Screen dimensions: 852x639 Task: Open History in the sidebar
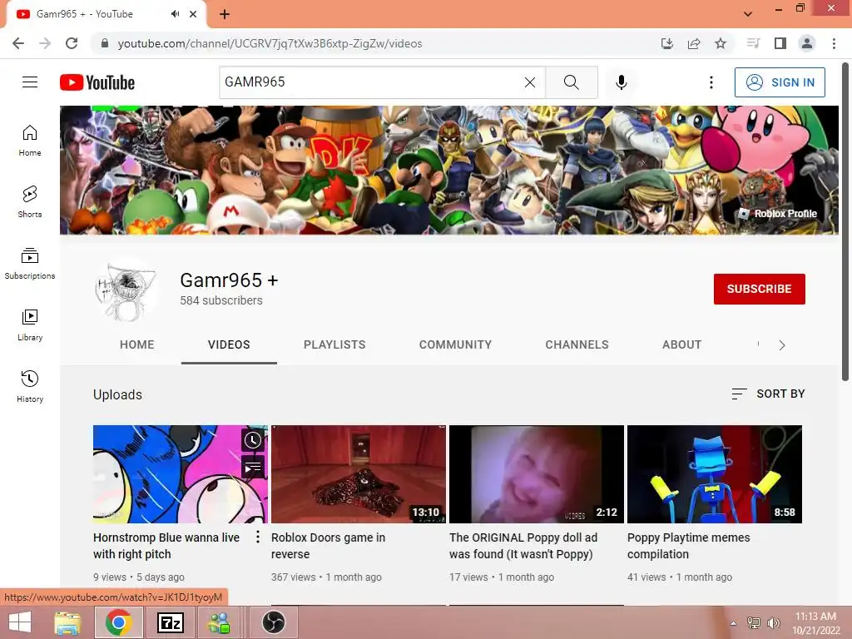point(30,386)
